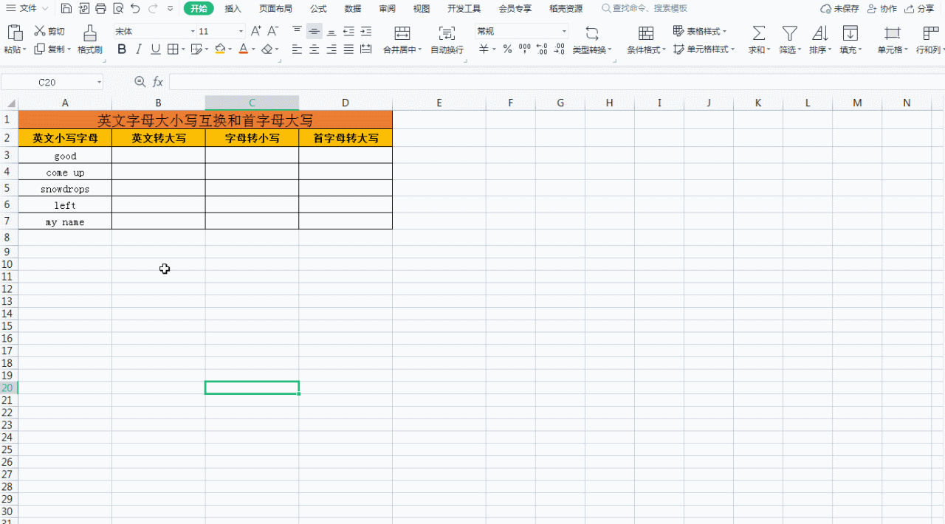Expand Merge and Center (合并居中) dropdown
945x524 pixels.
420,49
